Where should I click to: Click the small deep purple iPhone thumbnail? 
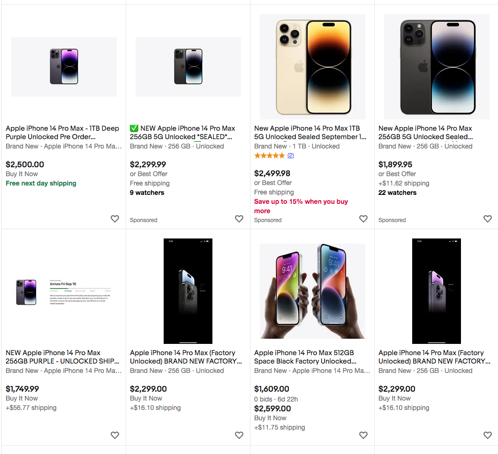pos(64,67)
